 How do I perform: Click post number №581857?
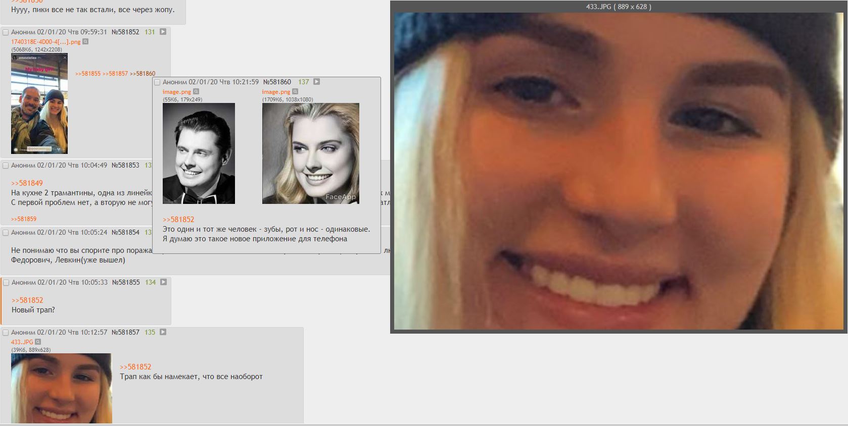click(125, 332)
